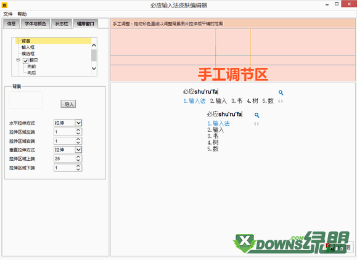Click the page arrows in vertical preview
This screenshot has height=260, width=357.
tap(256, 124)
